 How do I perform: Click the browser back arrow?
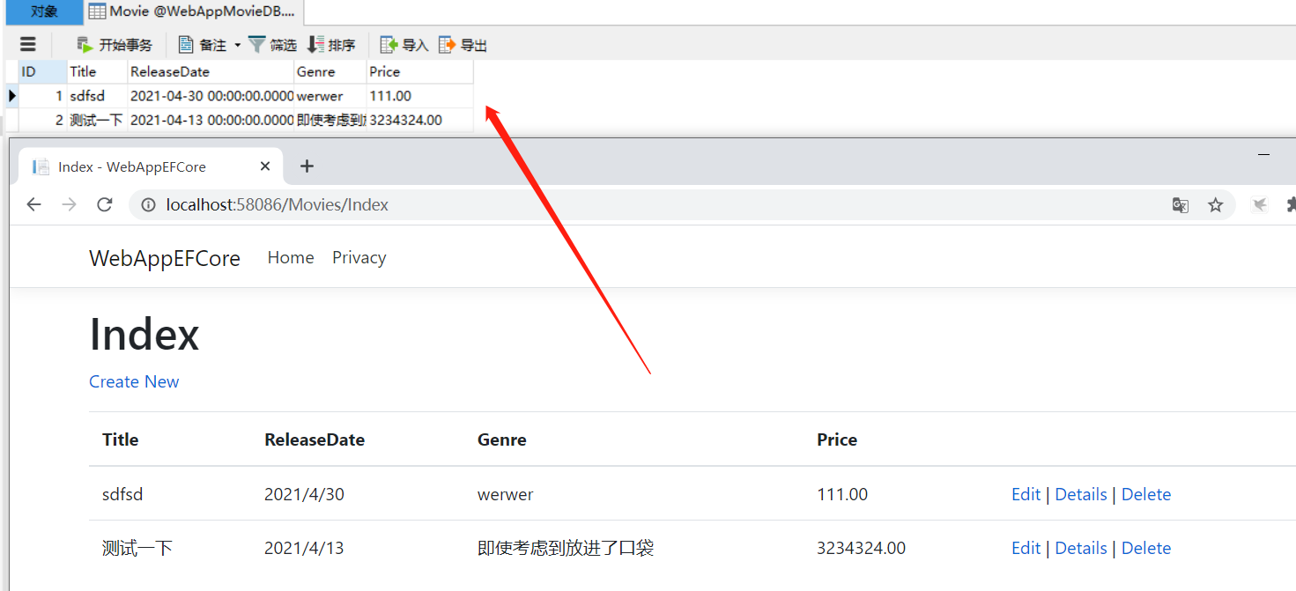click(33, 204)
